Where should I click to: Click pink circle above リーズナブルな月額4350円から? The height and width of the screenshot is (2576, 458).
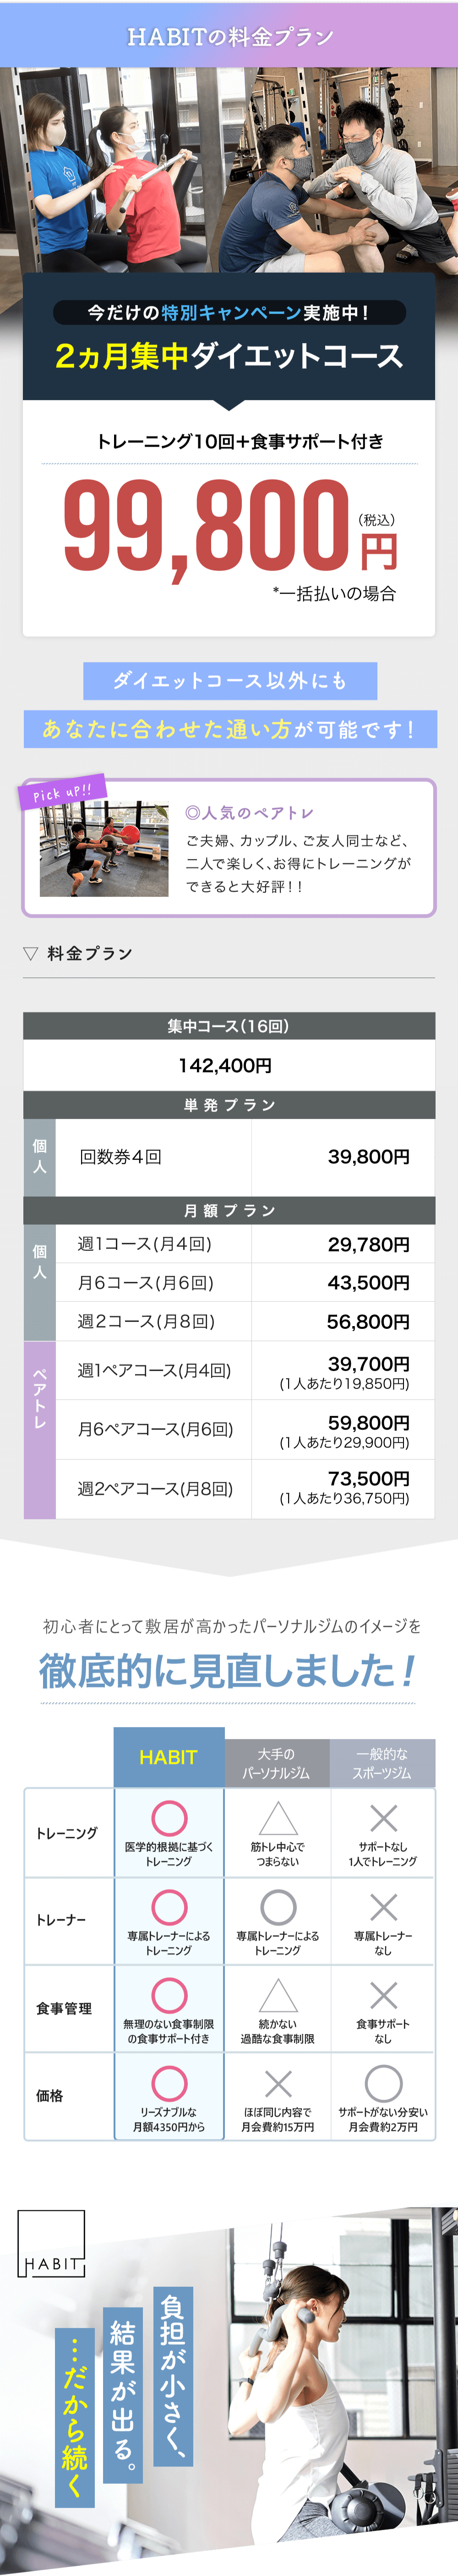pos(169,2083)
